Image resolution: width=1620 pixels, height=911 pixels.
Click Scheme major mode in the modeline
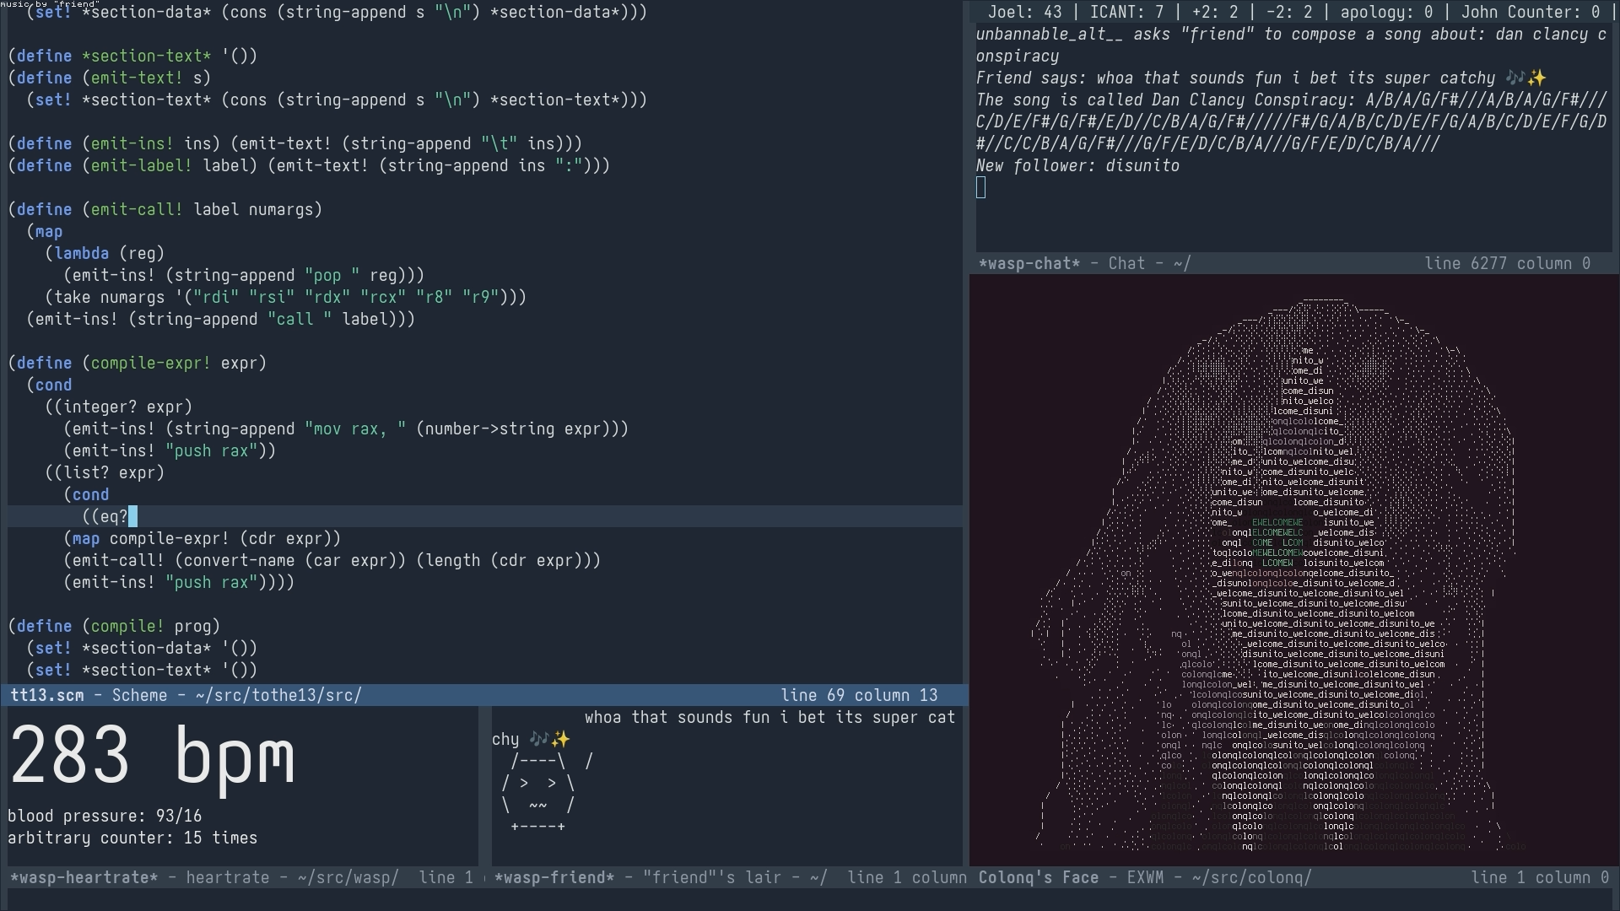(x=139, y=695)
